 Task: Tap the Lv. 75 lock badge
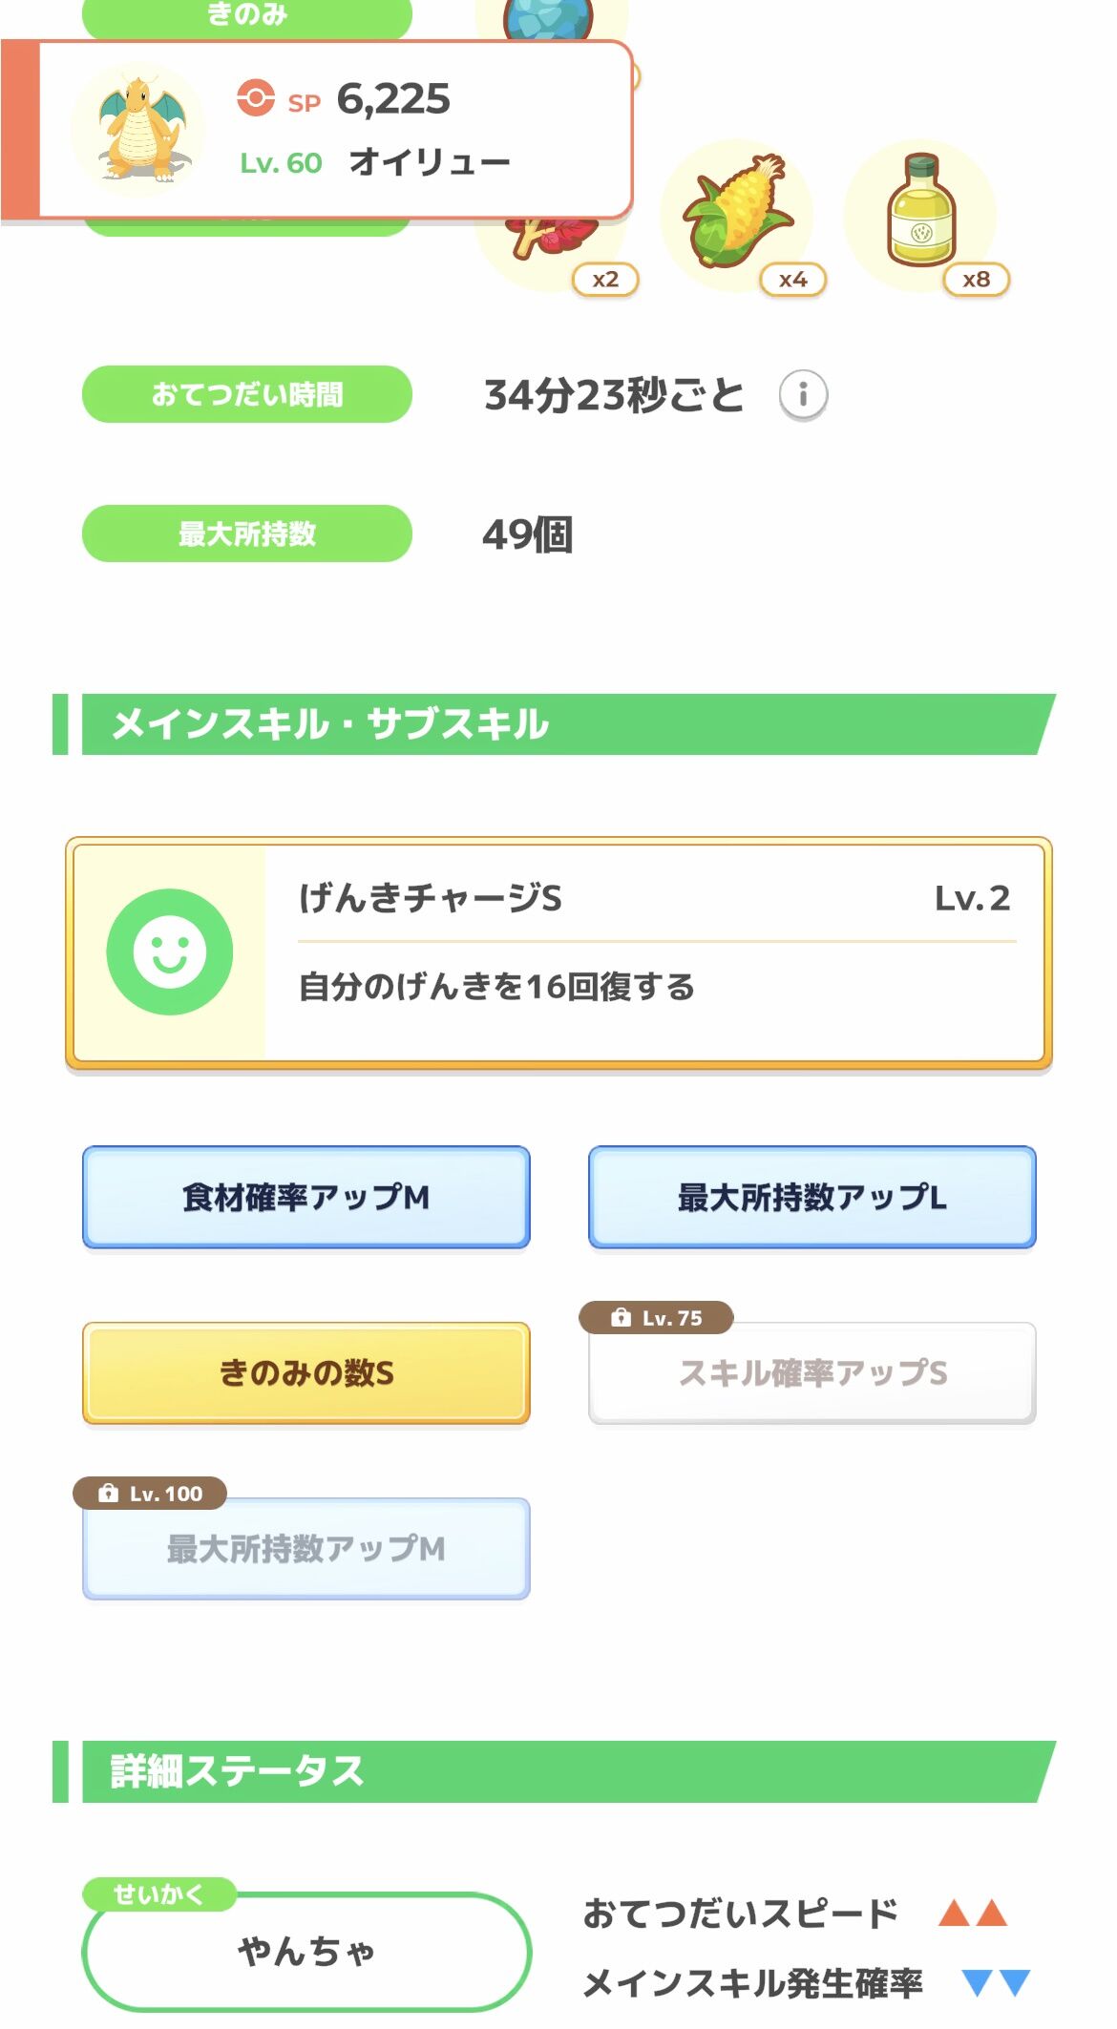point(657,1318)
